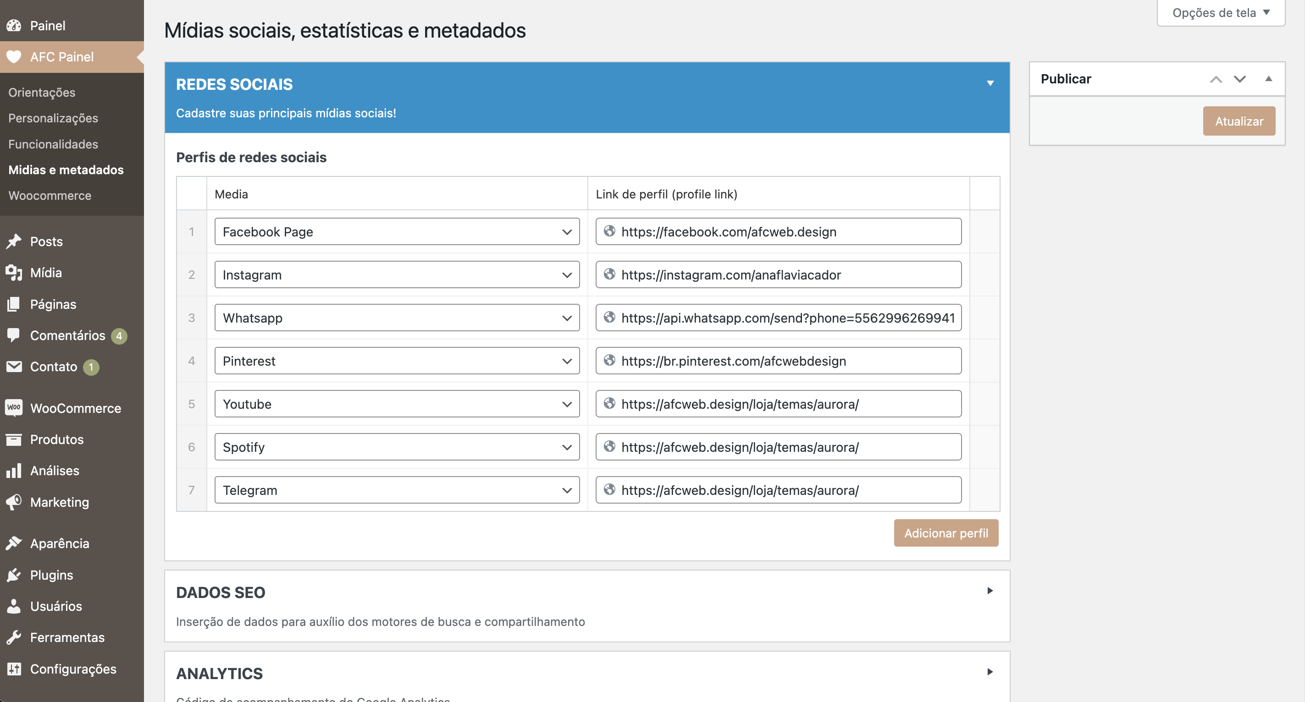Open the Opções de tela dropdown
The height and width of the screenshot is (702, 1305).
tap(1221, 13)
